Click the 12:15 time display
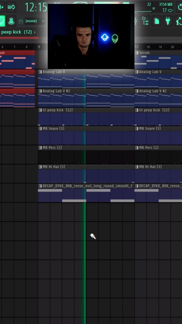 point(36,7)
